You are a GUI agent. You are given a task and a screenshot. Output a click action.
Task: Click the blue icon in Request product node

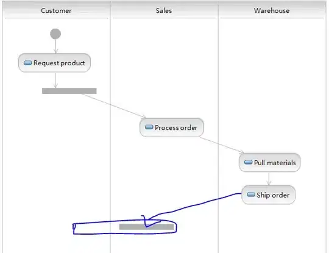27,63
